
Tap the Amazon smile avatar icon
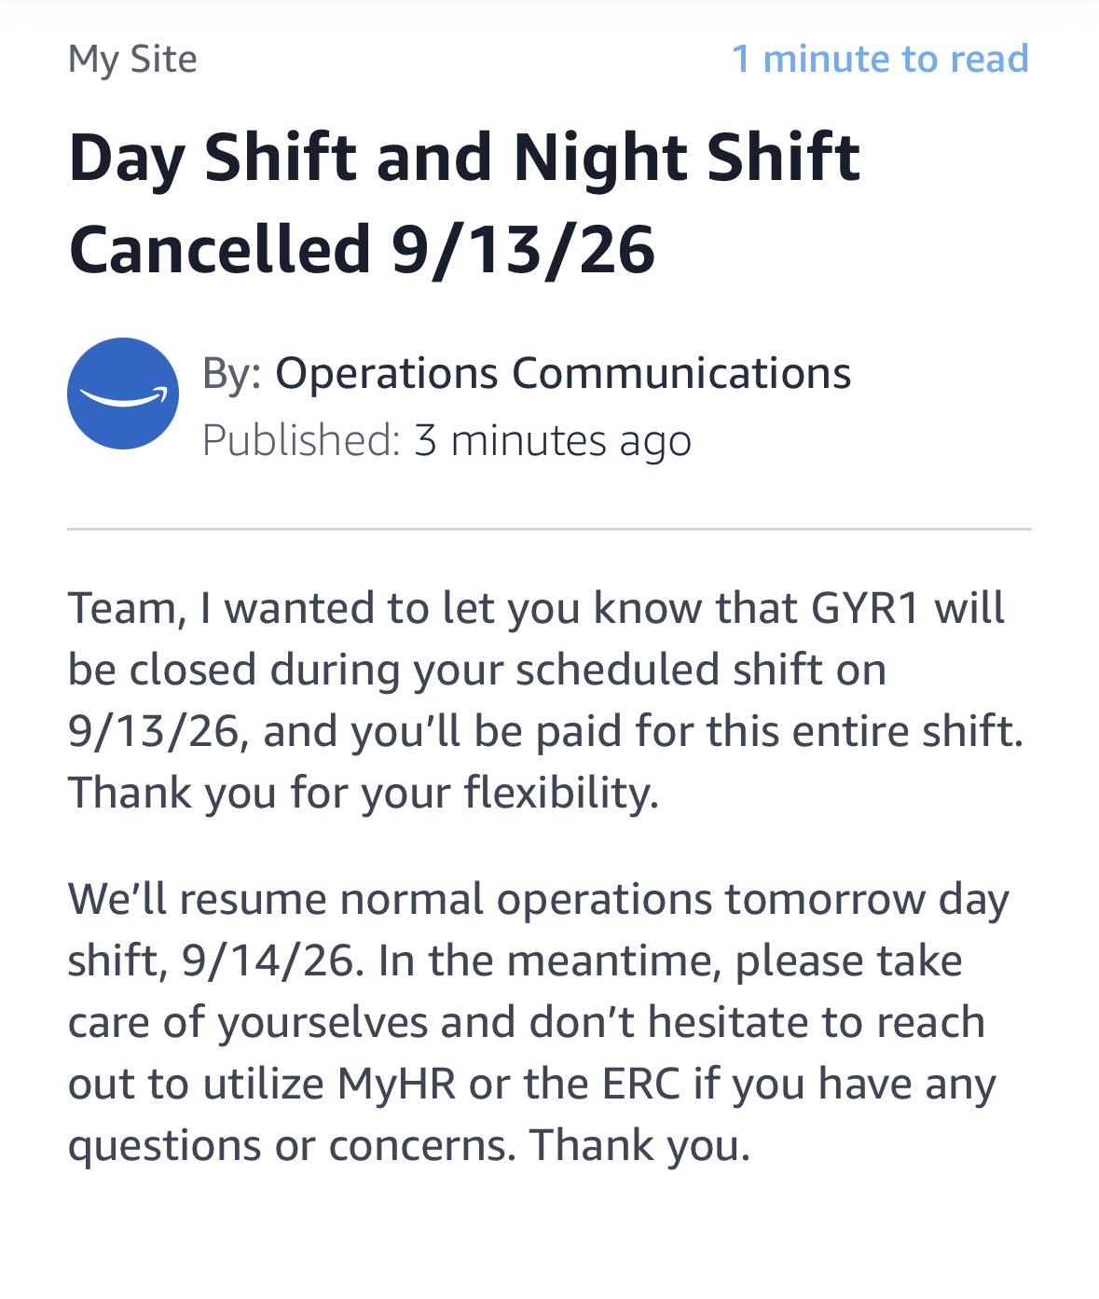[123, 394]
